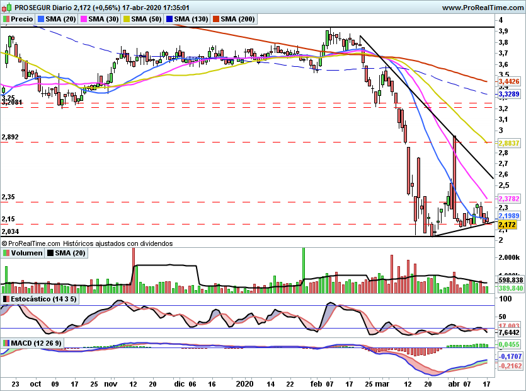The height and width of the screenshot is (391, 526).
Task: Click the 3,4426 SMA 200 value tag
Action: (x=509, y=81)
